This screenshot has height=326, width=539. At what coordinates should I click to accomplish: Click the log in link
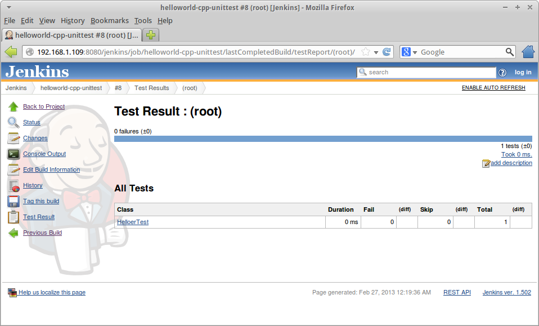[x=523, y=72]
